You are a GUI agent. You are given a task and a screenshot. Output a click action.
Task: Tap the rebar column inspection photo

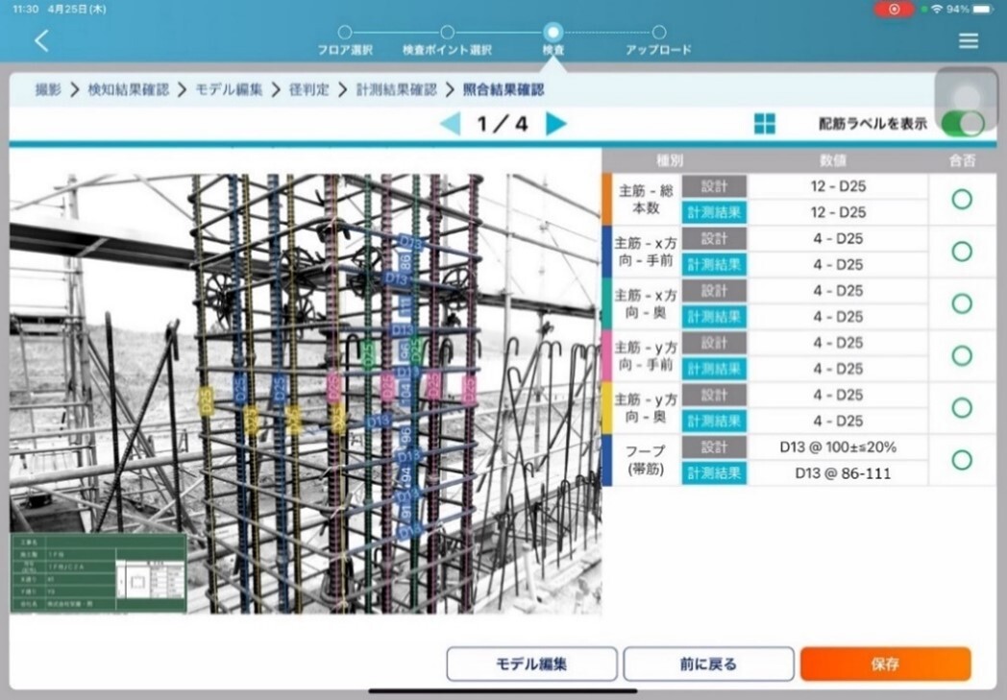pyautogui.click(x=306, y=384)
